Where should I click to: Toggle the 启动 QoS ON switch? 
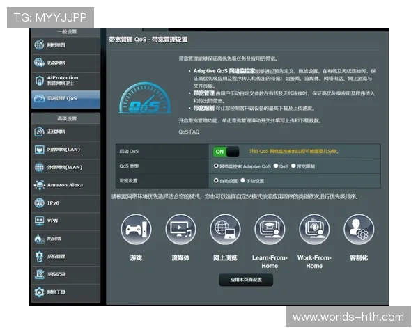(x=226, y=152)
